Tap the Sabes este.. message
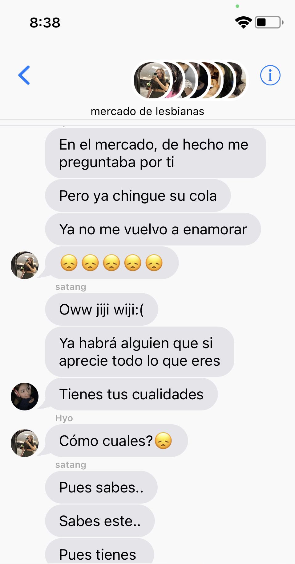The image size is (295, 564). pyautogui.click(x=100, y=521)
